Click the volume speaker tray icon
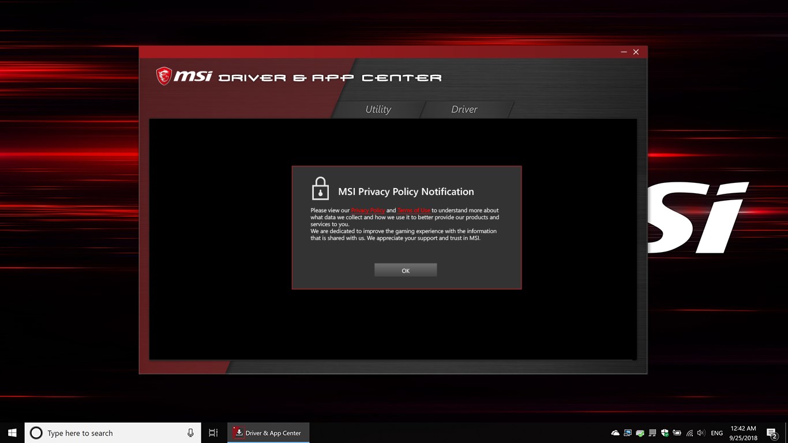Viewport: 788px width, 443px height. pyautogui.click(x=701, y=433)
